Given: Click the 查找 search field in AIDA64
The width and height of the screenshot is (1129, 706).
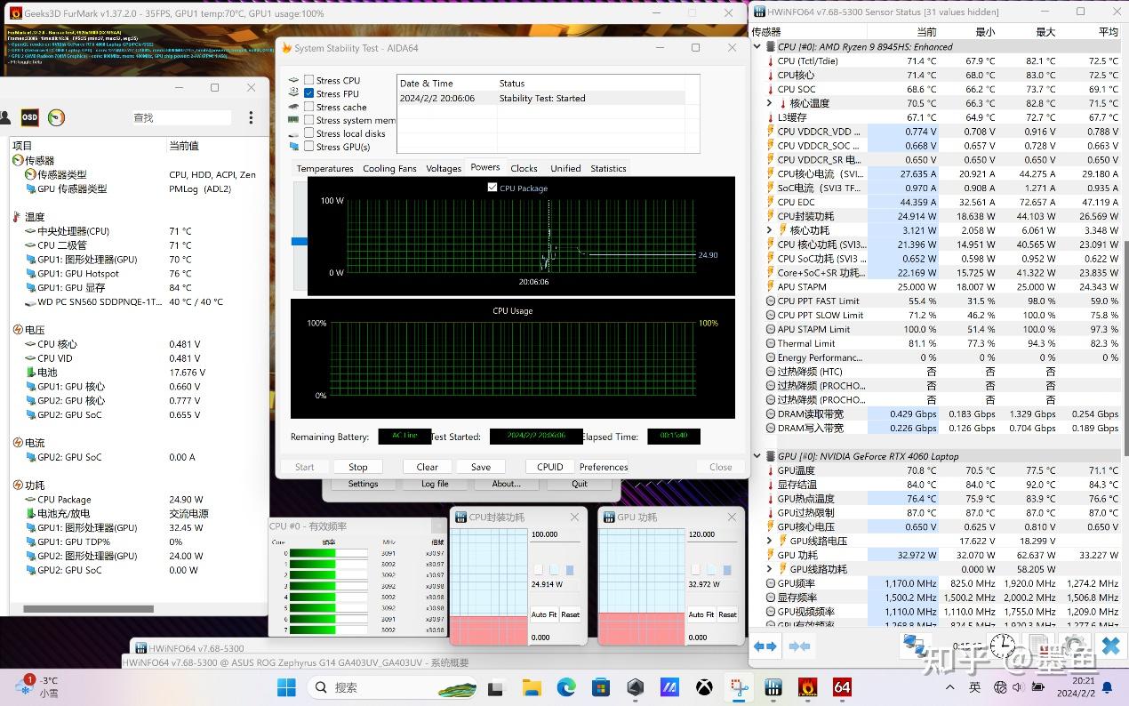Looking at the screenshot, I should click(180, 117).
